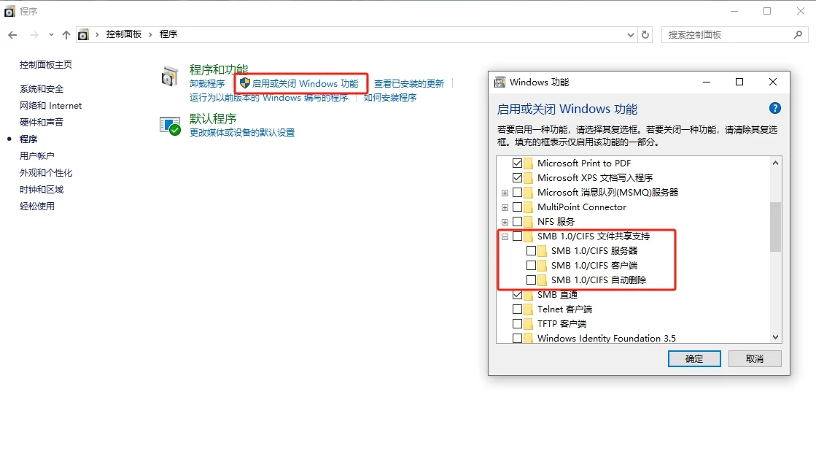Check SMB 1.0/CIFS 服务器 checkbox
The image size is (816, 462).
point(531,250)
